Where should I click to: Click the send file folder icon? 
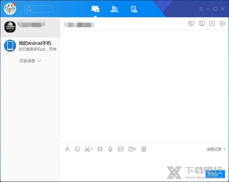tap(131, 149)
